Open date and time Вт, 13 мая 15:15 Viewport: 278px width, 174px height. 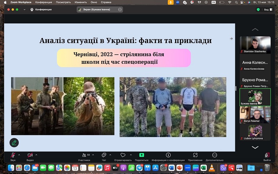[x=264, y=2]
